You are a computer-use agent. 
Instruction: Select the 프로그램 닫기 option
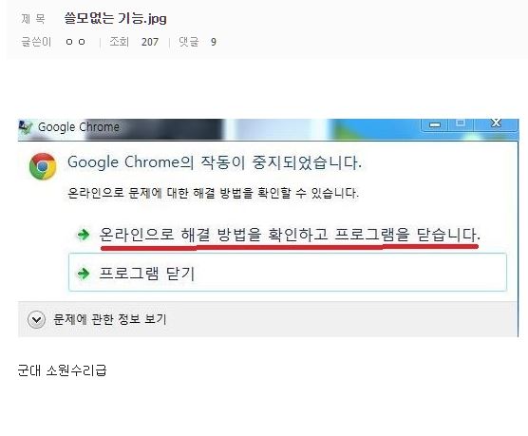click(x=288, y=273)
